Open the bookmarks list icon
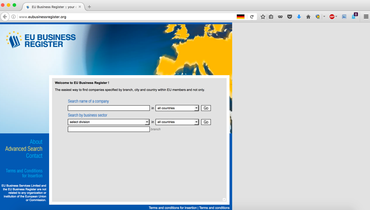The width and height of the screenshot is (370, 210). [x=271, y=17]
